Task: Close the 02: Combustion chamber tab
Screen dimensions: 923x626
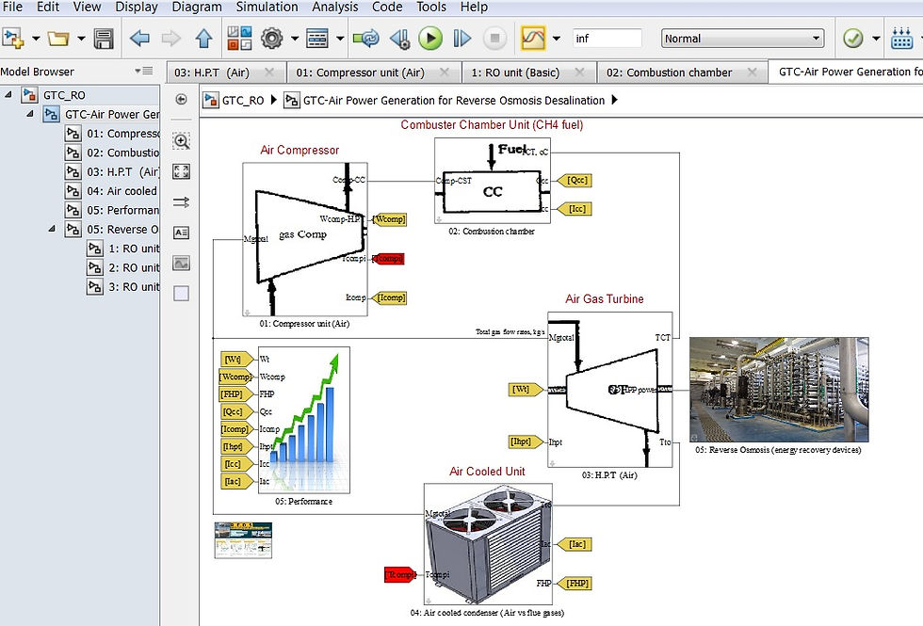Action: coord(752,72)
